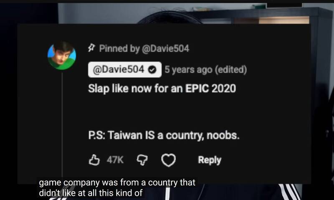Dislike the comment using the thumbs-down icon

pyautogui.click(x=142, y=160)
